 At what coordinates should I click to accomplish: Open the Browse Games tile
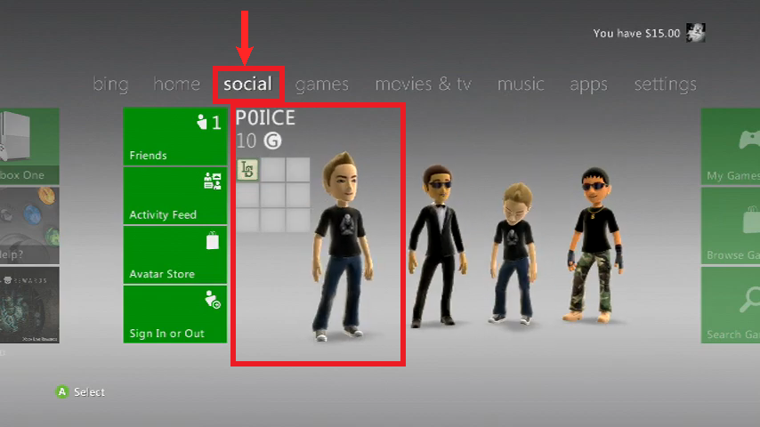[x=731, y=226]
